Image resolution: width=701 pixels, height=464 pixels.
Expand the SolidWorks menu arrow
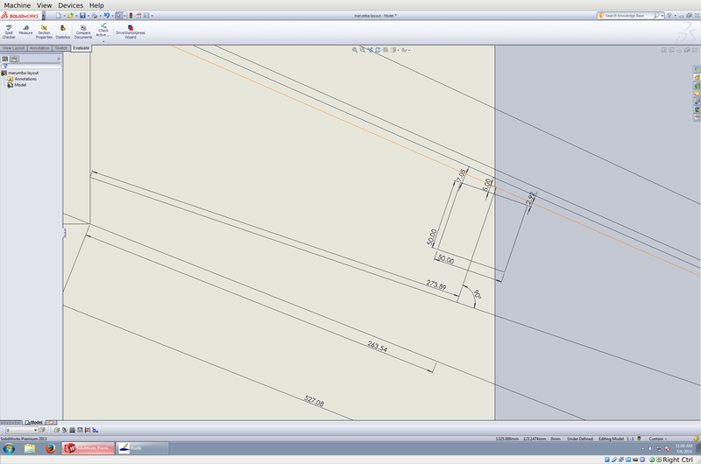tap(43, 16)
